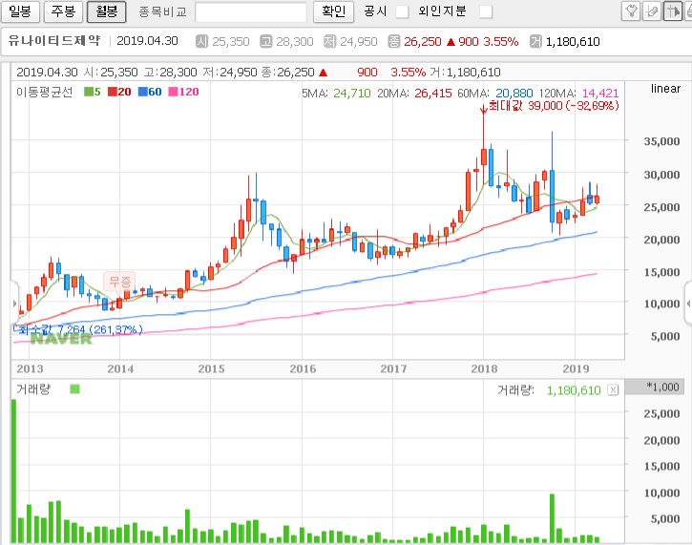Screen dimensions: 692x545
Task: Click the 시가 open price icon
Action: [x=201, y=41]
